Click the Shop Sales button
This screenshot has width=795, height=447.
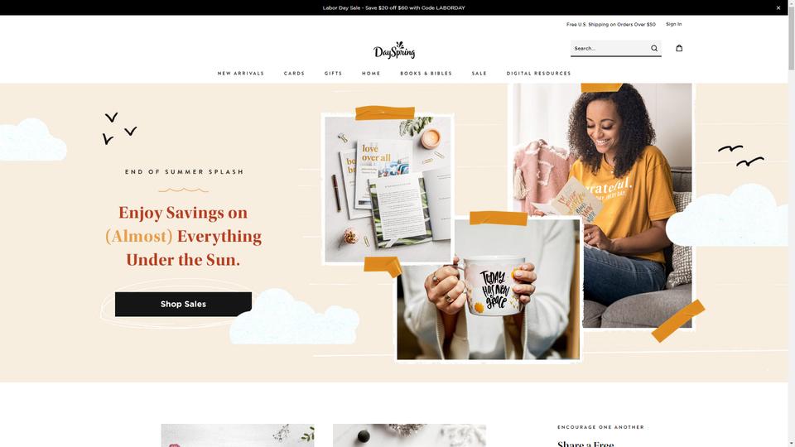183,304
